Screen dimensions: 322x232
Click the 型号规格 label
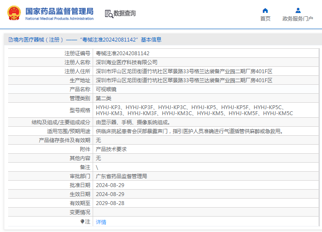[x=80, y=110]
